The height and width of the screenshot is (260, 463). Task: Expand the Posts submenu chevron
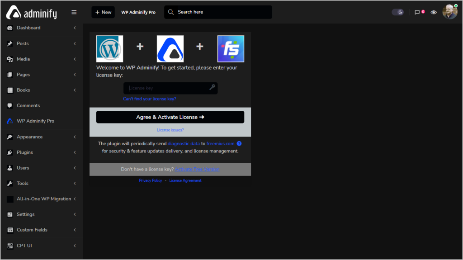[x=75, y=44]
